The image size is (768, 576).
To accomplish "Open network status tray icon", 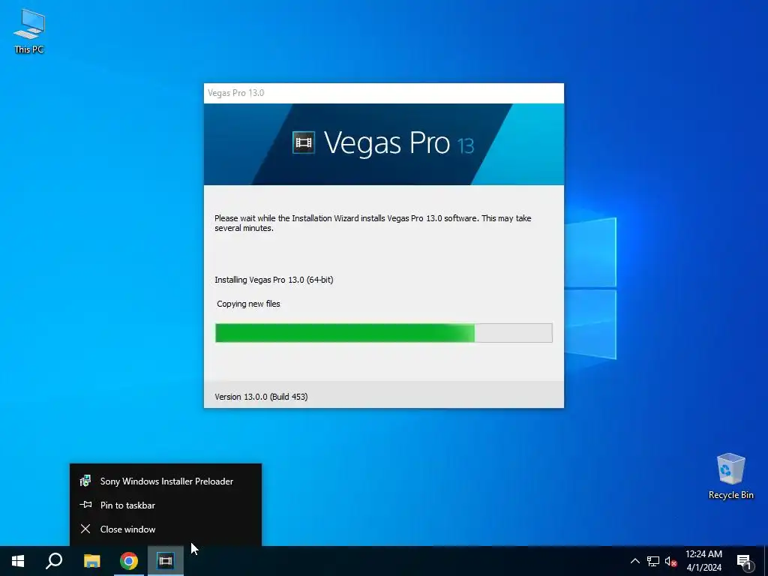I will 653,561.
